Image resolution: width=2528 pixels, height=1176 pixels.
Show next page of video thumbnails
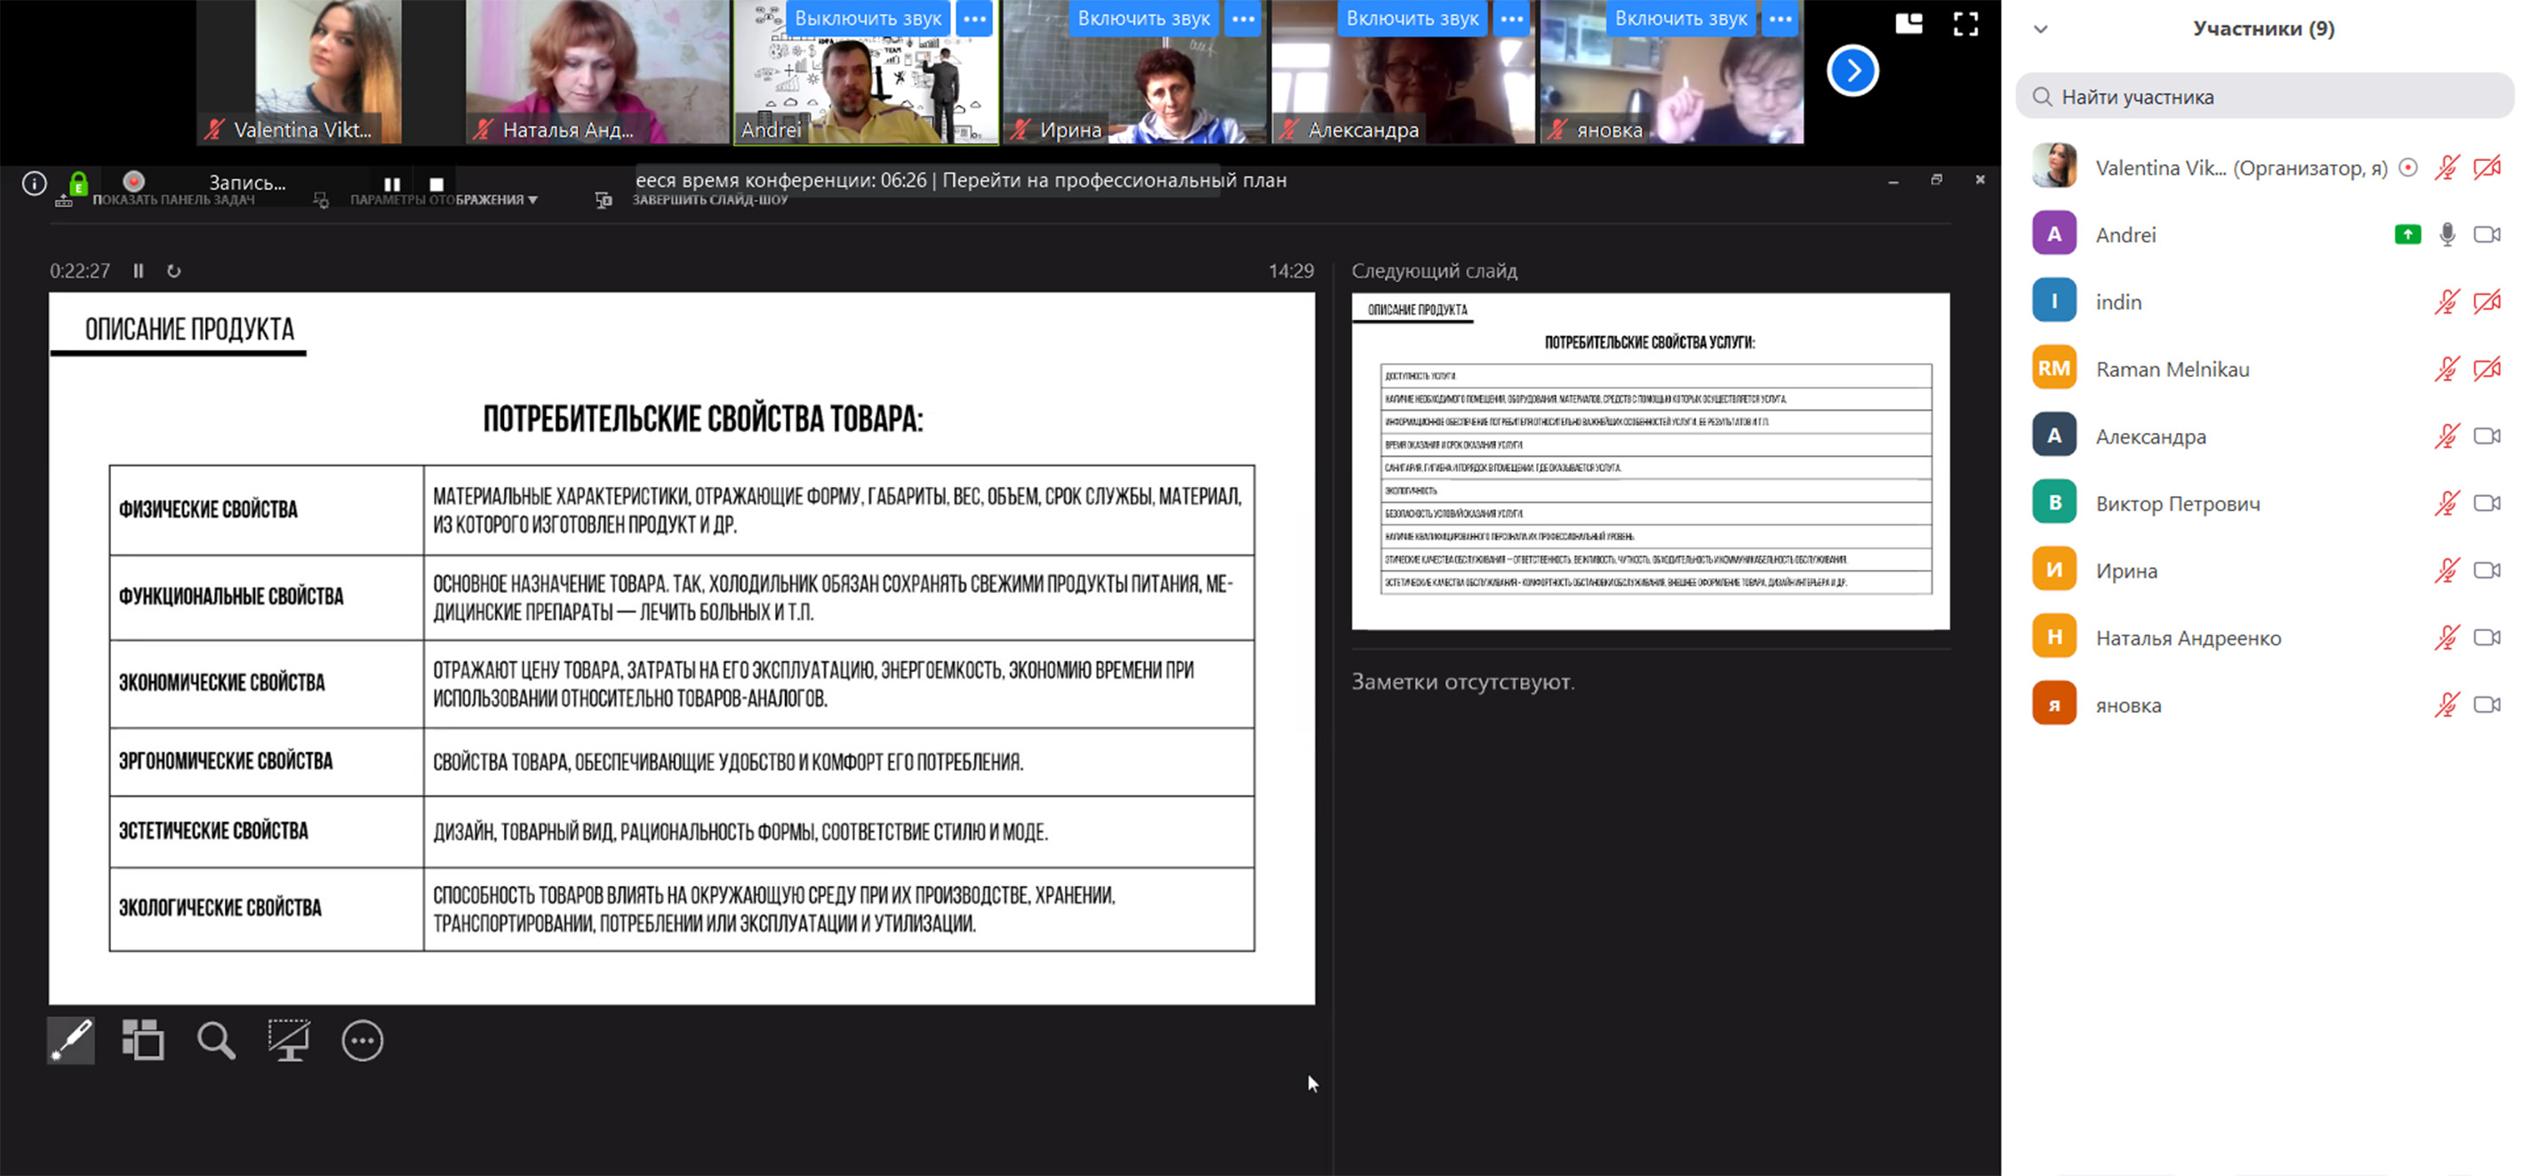click(1852, 71)
